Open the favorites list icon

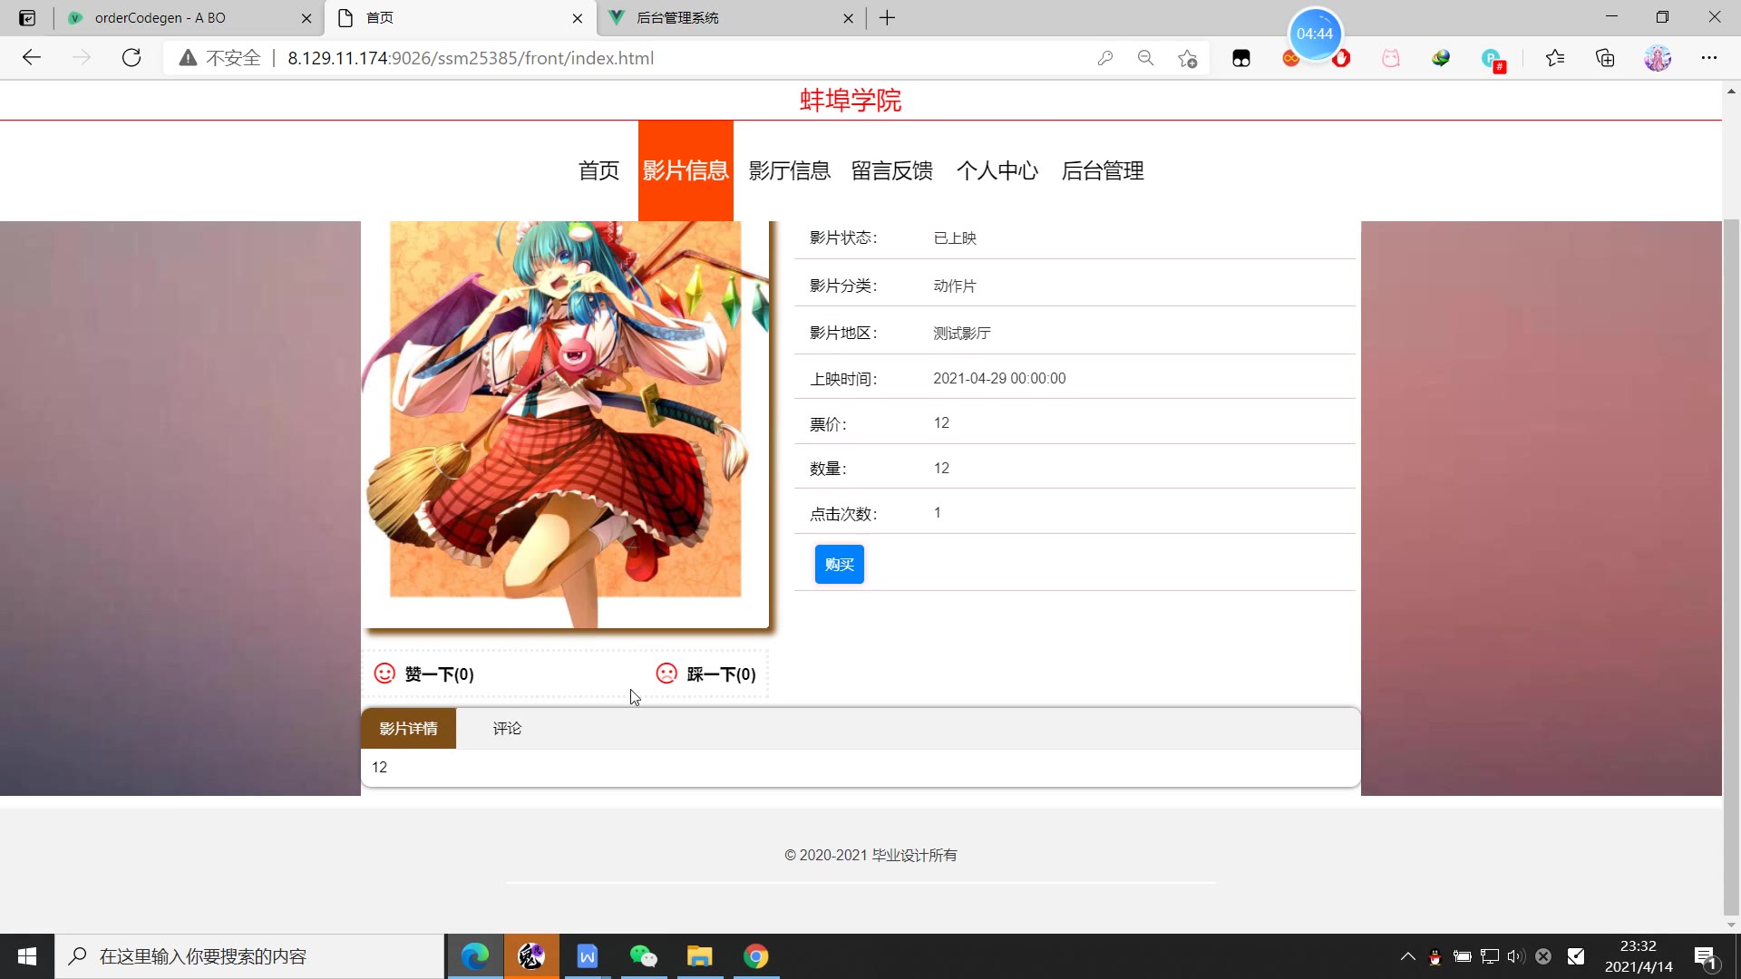[x=1555, y=58]
